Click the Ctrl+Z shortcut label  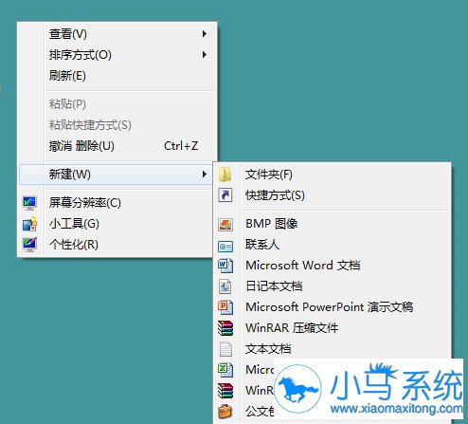coord(181,146)
